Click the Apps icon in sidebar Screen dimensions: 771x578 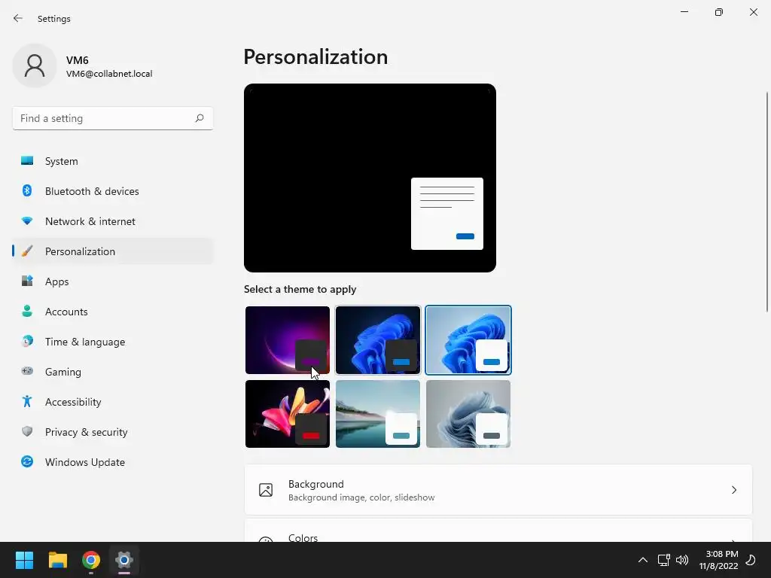point(27,281)
